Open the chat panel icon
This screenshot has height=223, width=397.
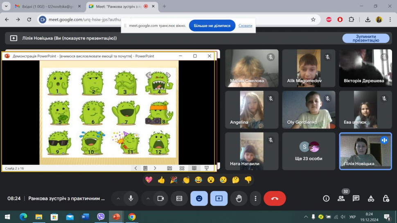click(x=356, y=198)
